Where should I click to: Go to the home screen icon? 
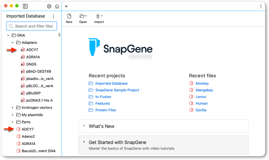tap(57, 6)
